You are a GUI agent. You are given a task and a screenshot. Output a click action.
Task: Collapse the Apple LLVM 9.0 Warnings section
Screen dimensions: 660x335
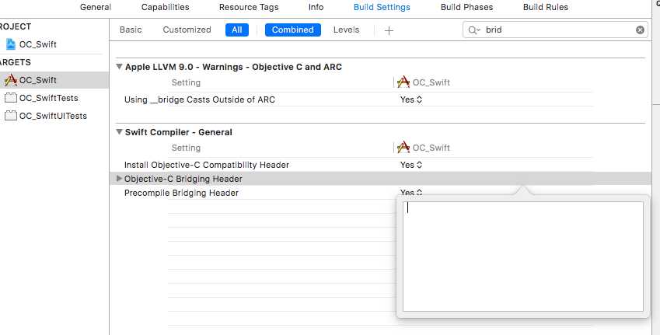click(119, 67)
